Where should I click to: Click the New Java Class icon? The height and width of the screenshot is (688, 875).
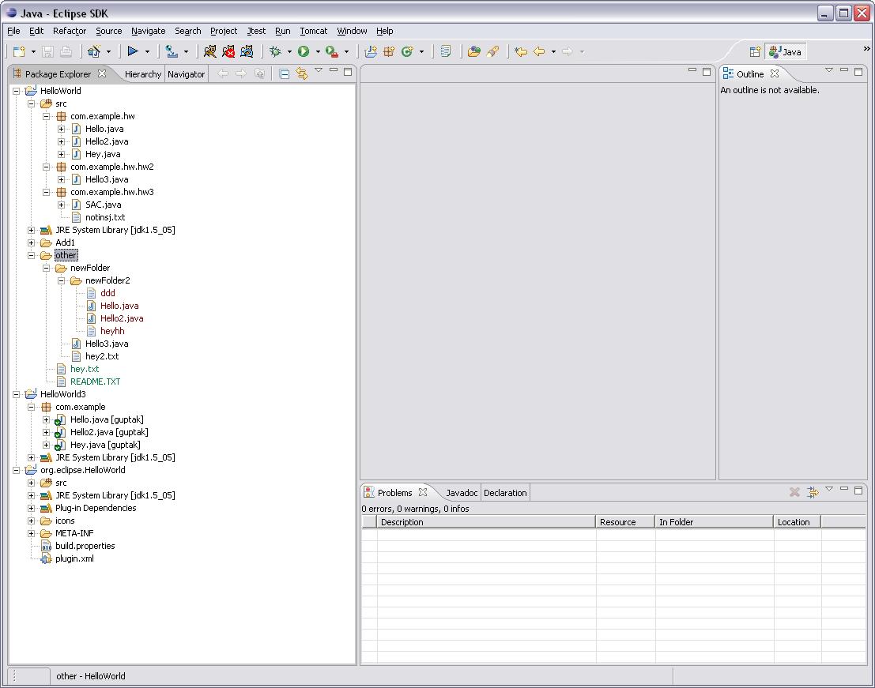[407, 52]
